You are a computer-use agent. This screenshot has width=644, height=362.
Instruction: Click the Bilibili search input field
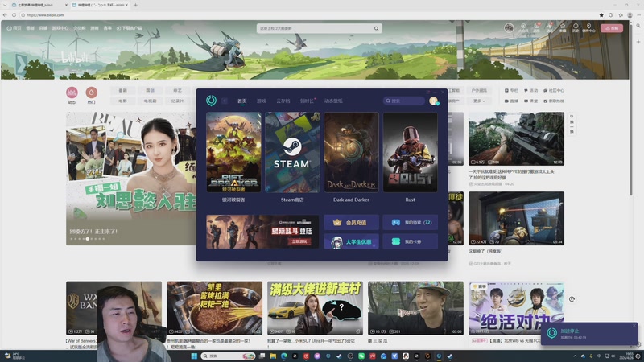point(315,28)
